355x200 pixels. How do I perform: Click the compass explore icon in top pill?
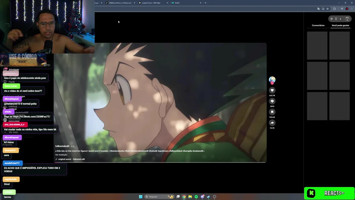click(331, 19)
